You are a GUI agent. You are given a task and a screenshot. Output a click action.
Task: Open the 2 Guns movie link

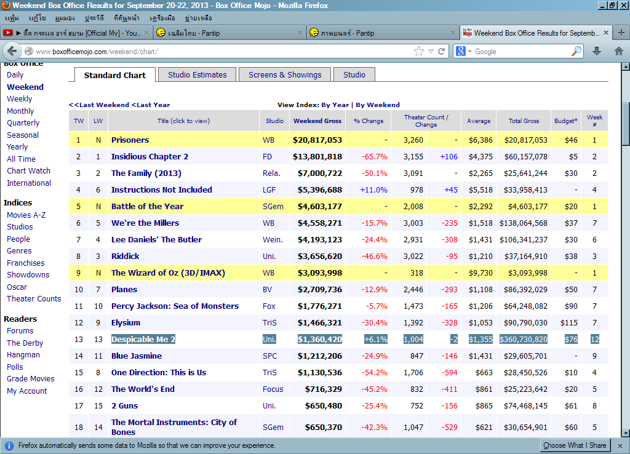click(x=124, y=406)
